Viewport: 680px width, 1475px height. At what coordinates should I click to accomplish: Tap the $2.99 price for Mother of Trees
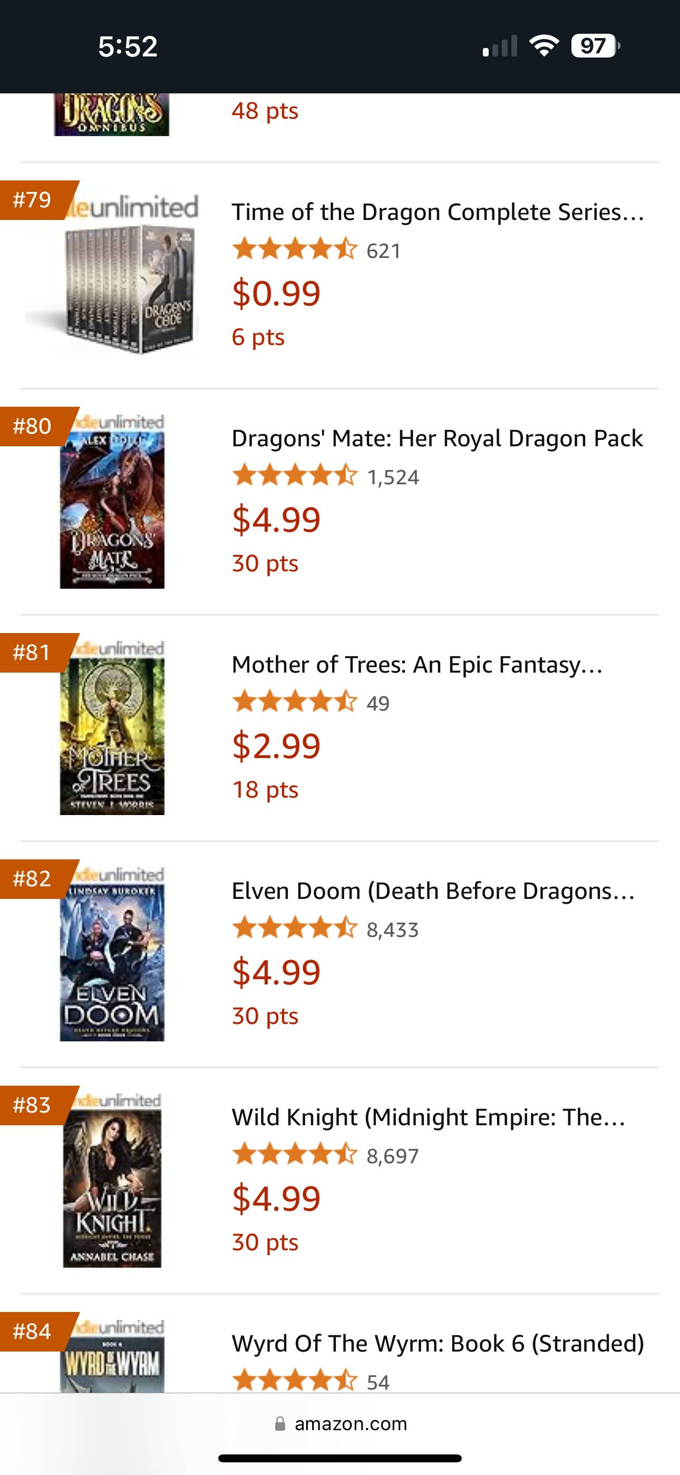(x=276, y=745)
